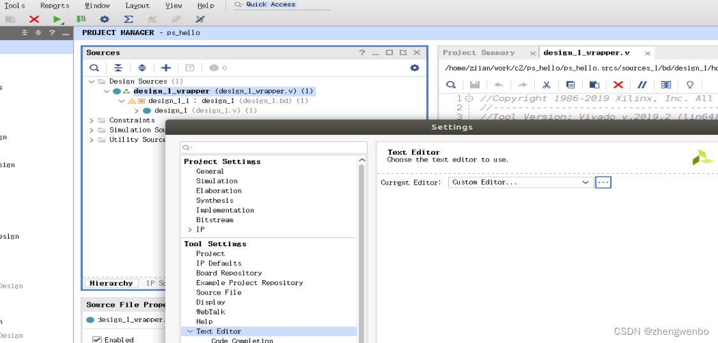
Task: Collapse all in Flow Navigator header
Action: (25, 33)
